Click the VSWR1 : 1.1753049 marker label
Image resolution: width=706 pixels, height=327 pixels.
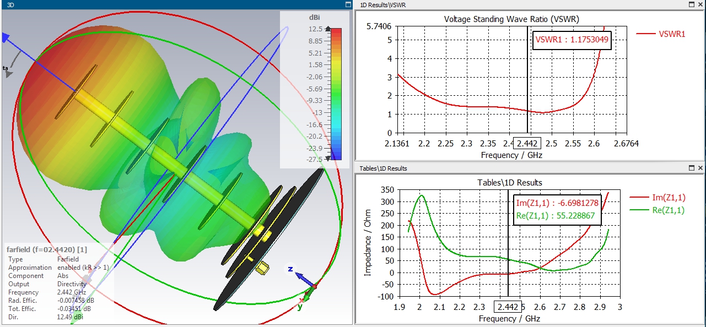point(572,39)
